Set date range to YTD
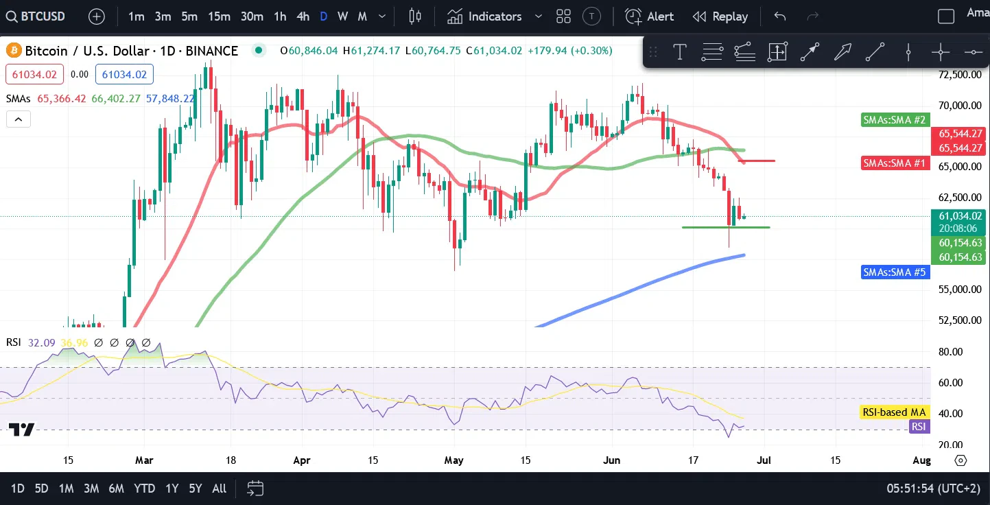The width and height of the screenshot is (990, 505). [144, 489]
